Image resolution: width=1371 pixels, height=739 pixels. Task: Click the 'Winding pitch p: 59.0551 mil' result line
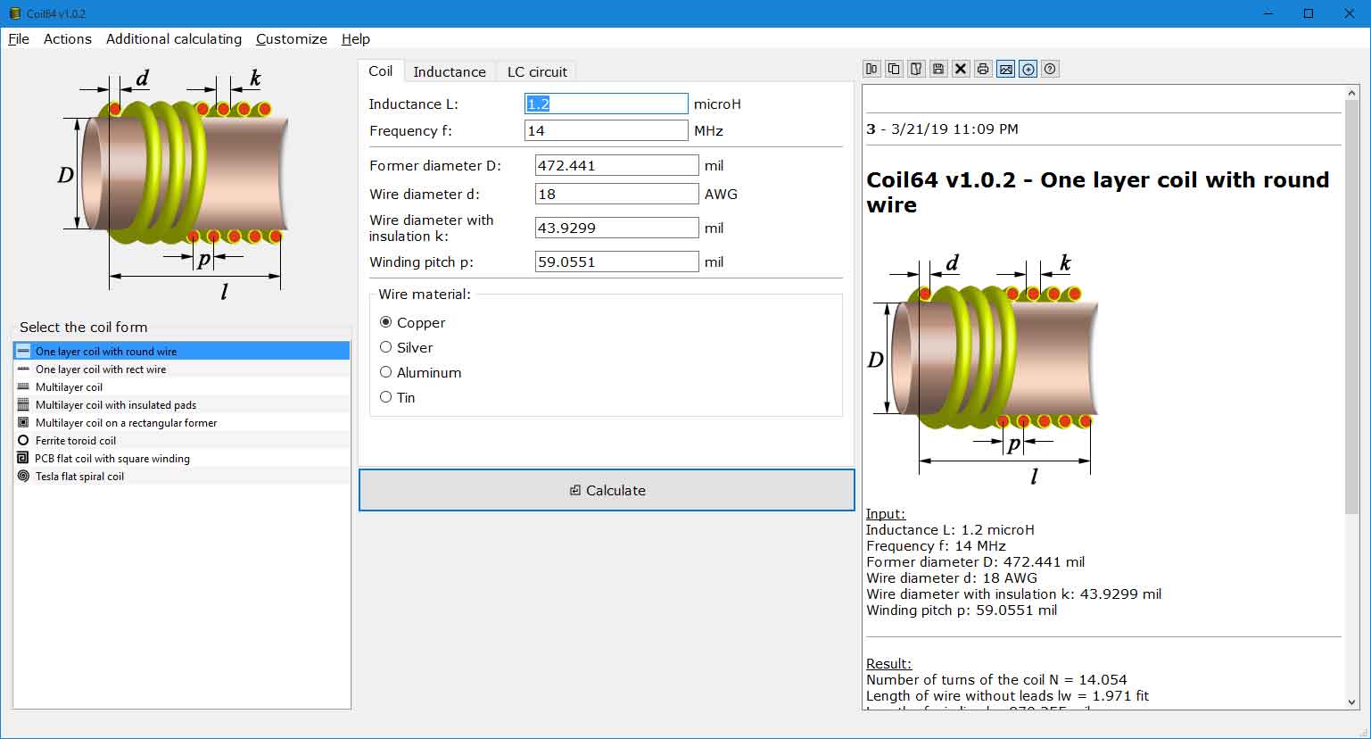click(962, 610)
